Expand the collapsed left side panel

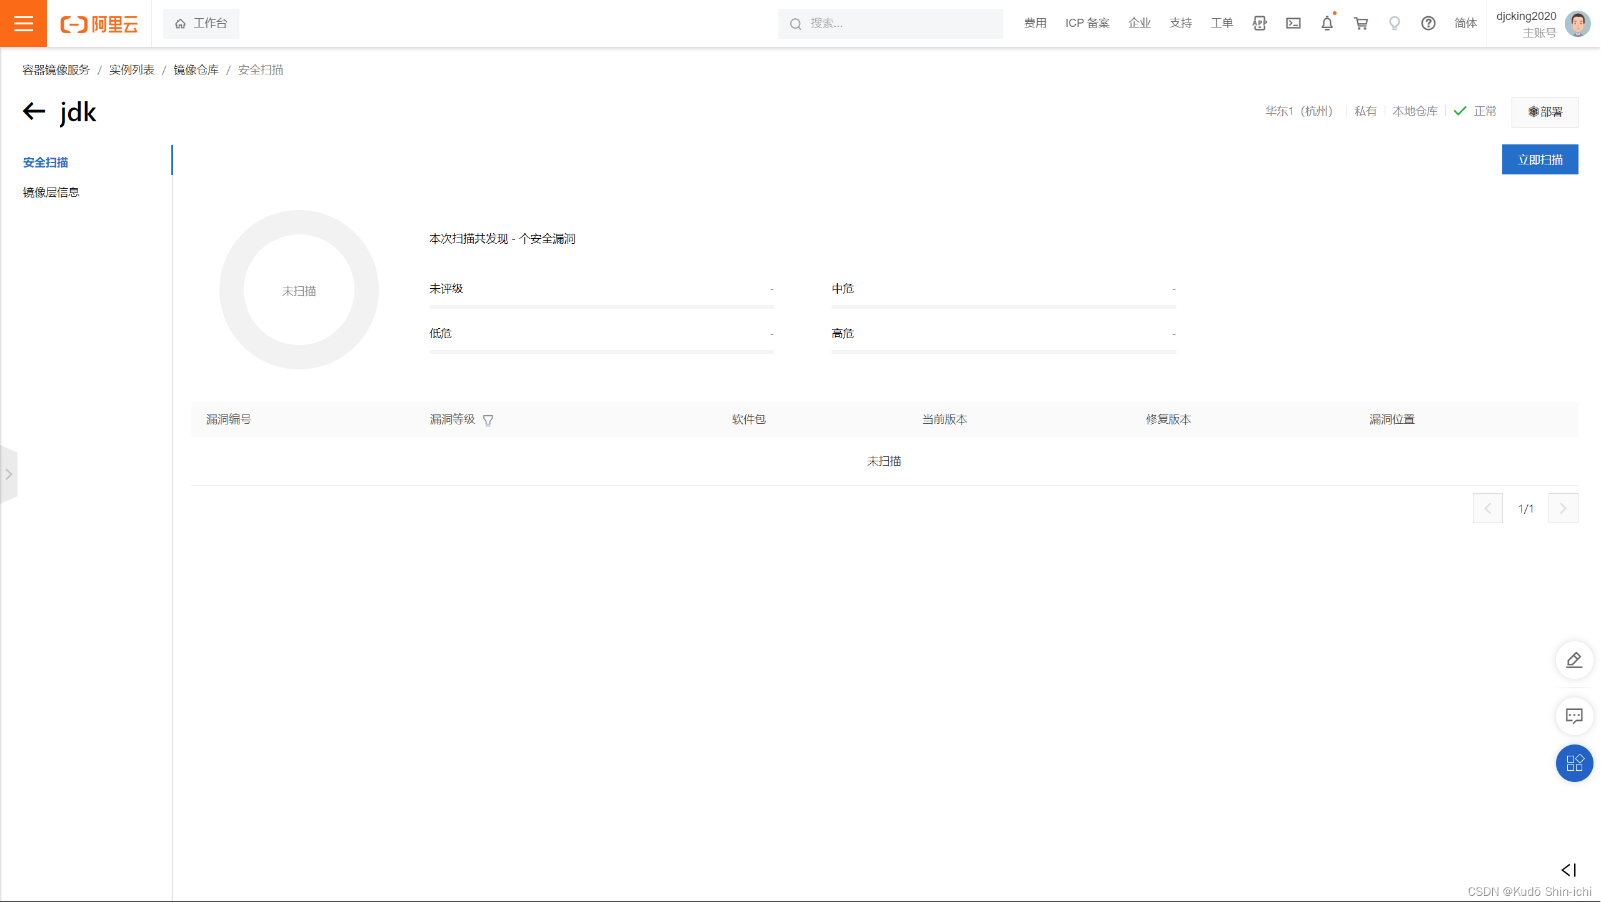point(9,474)
